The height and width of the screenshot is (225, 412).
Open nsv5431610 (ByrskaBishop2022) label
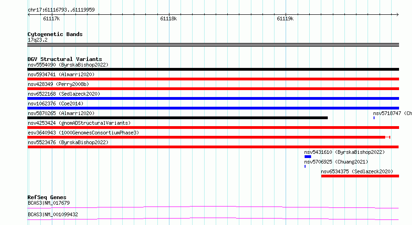[344, 152]
